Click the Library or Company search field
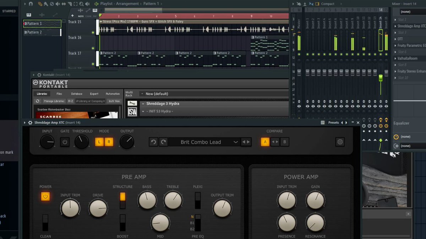This screenshot has height=239, width=426. 90,101
